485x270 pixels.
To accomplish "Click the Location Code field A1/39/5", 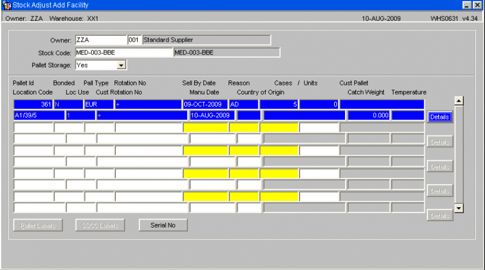I will tap(39, 115).
